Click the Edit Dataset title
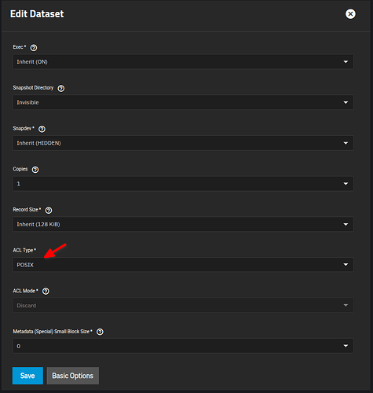The image size is (373, 393). point(37,14)
